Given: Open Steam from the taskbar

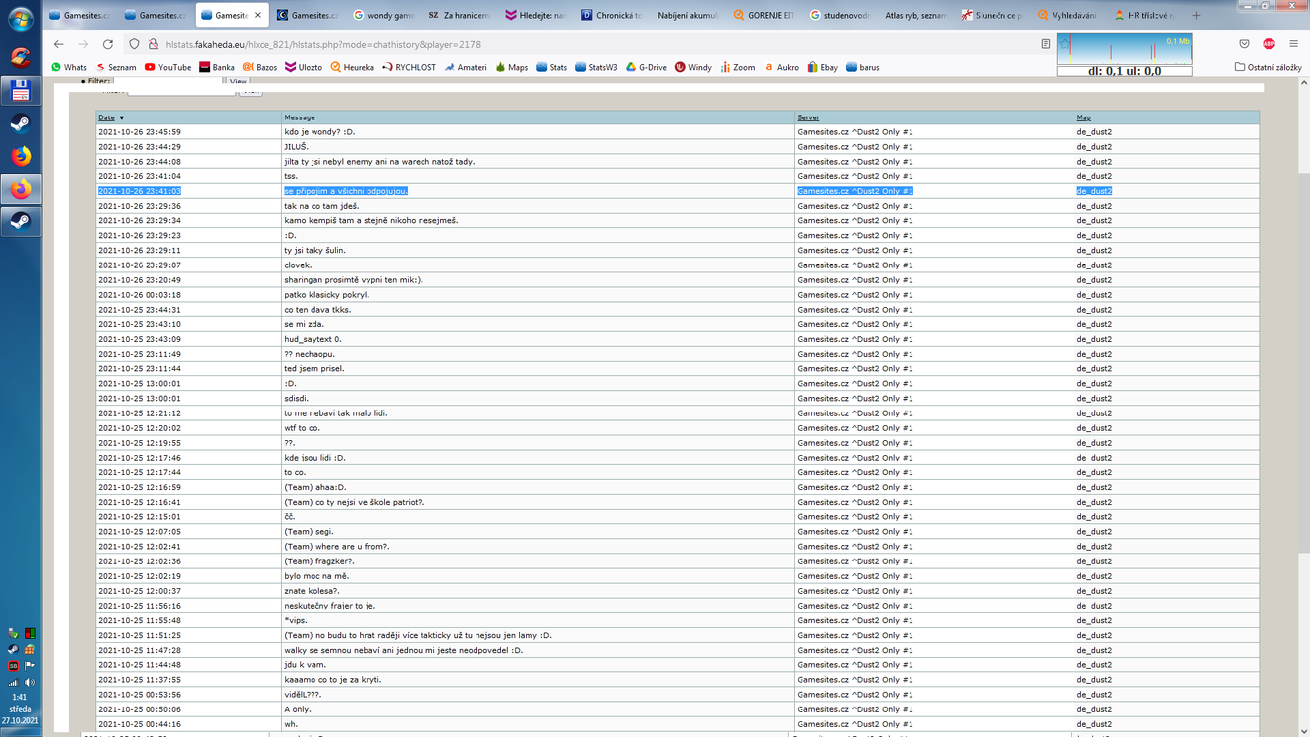Looking at the screenshot, I should (20, 124).
